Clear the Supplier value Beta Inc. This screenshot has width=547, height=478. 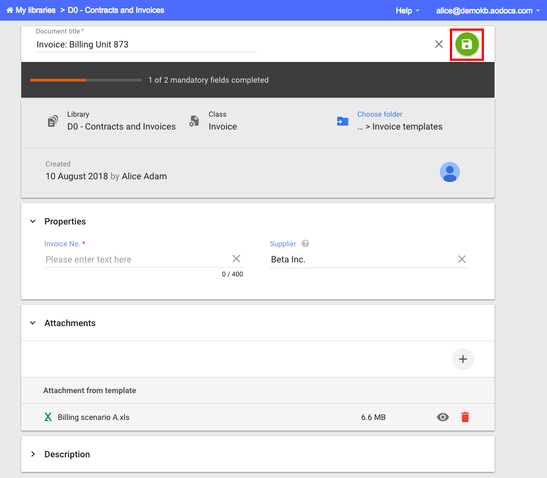tap(462, 259)
